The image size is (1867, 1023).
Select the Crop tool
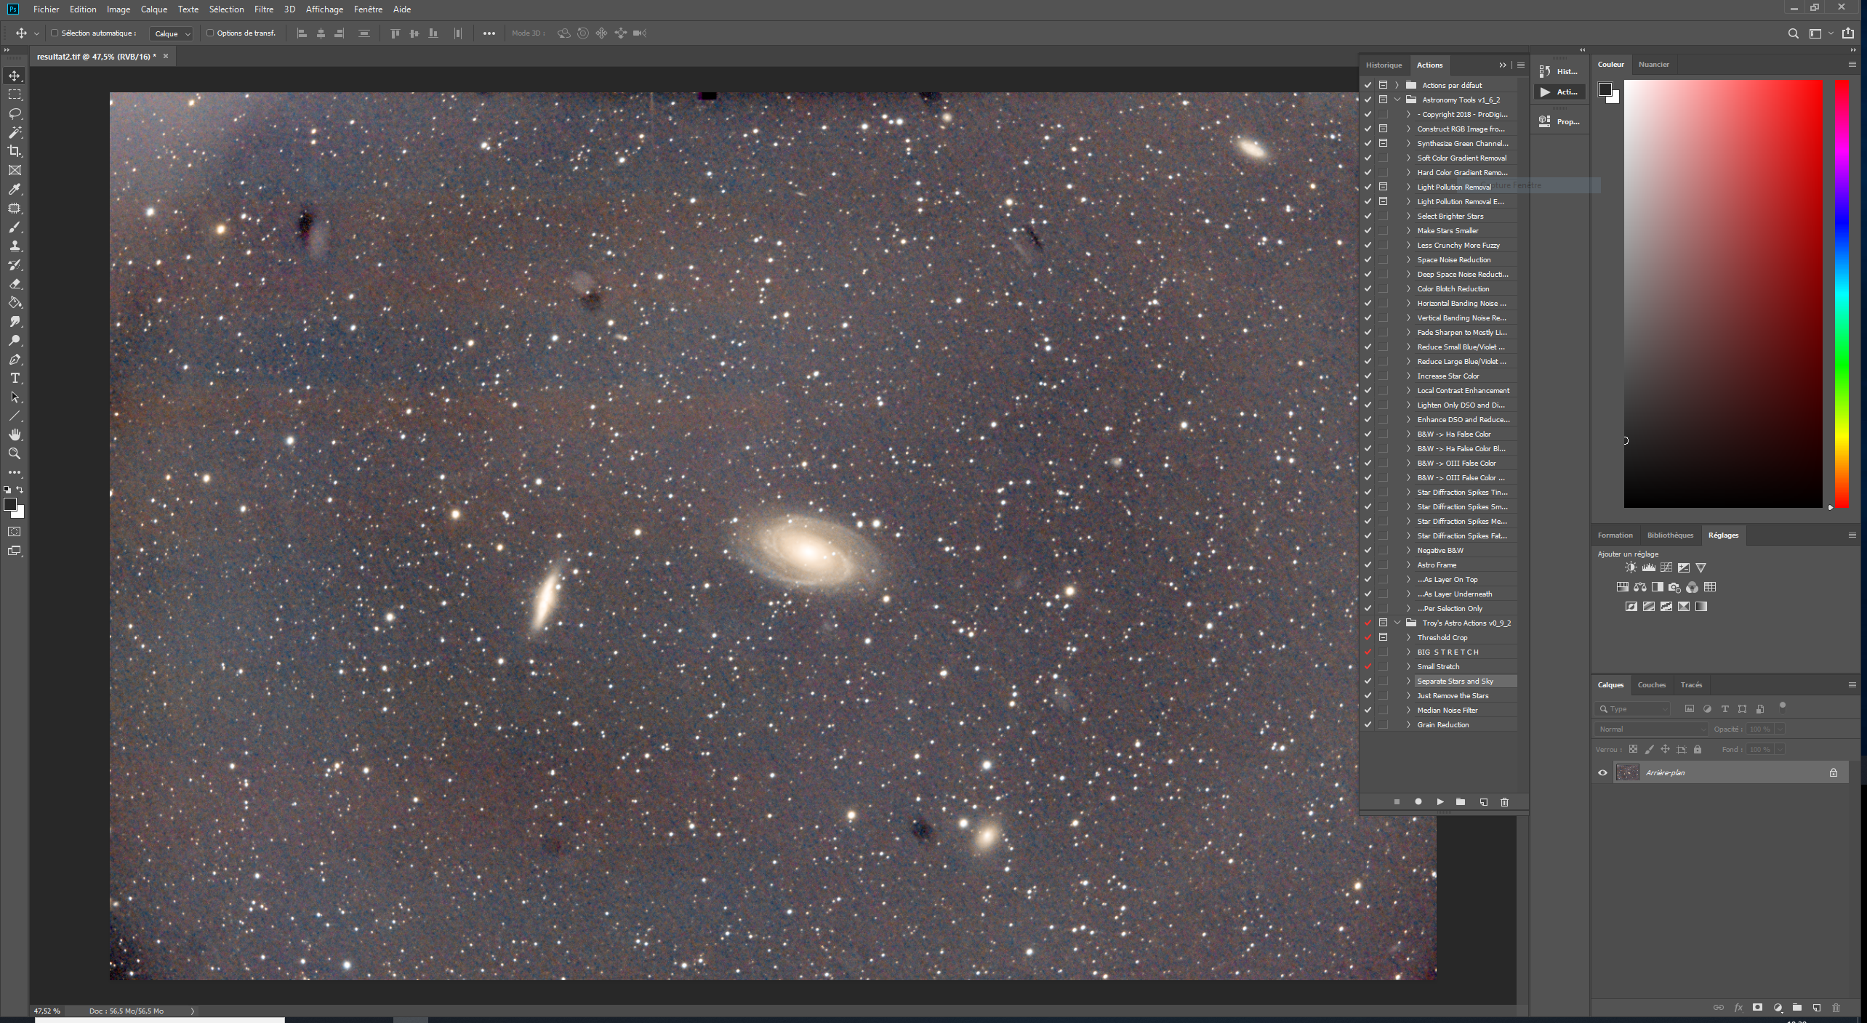(15, 151)
